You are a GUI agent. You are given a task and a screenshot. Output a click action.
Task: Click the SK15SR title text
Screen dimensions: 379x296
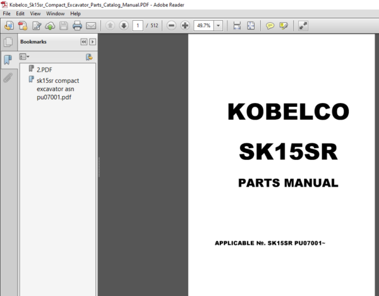pos(288,152)
